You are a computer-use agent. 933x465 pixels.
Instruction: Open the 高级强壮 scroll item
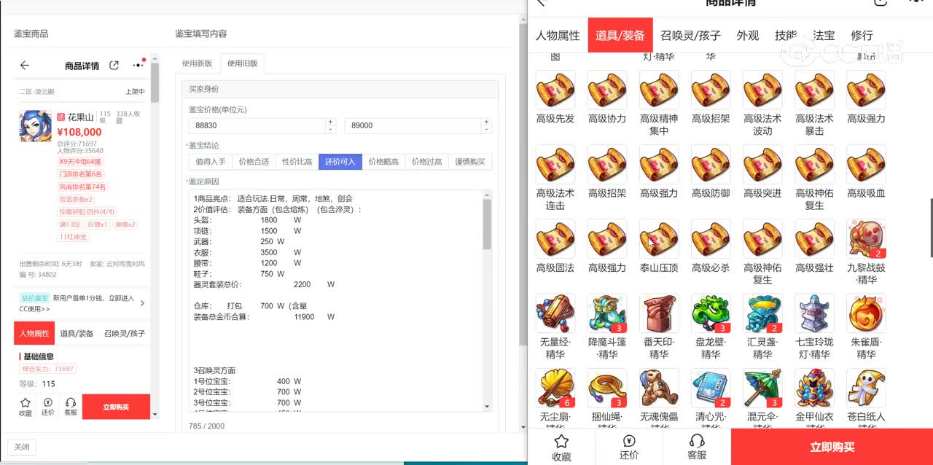pyautogui.click(x=814, y=239)
